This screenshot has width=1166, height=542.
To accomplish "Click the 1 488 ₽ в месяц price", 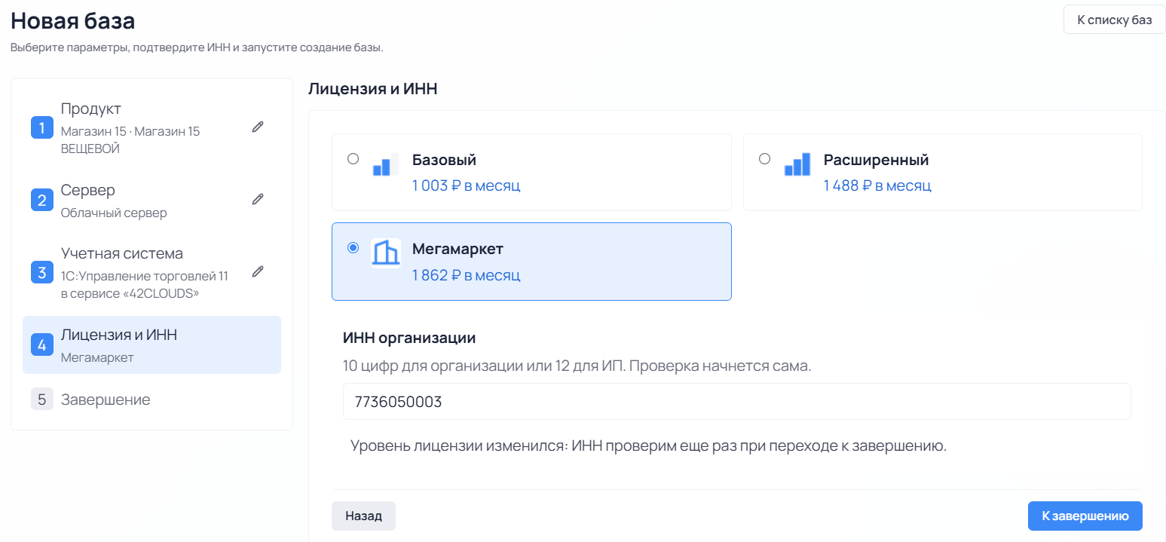I will (x=877, y=185).
